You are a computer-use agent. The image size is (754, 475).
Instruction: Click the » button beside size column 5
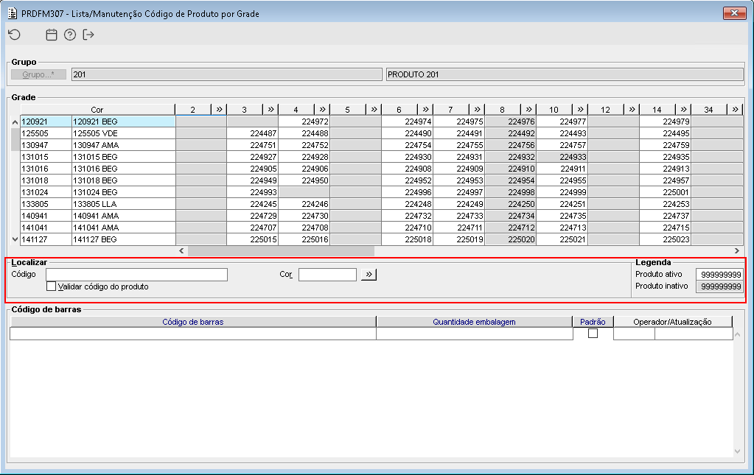374,110
